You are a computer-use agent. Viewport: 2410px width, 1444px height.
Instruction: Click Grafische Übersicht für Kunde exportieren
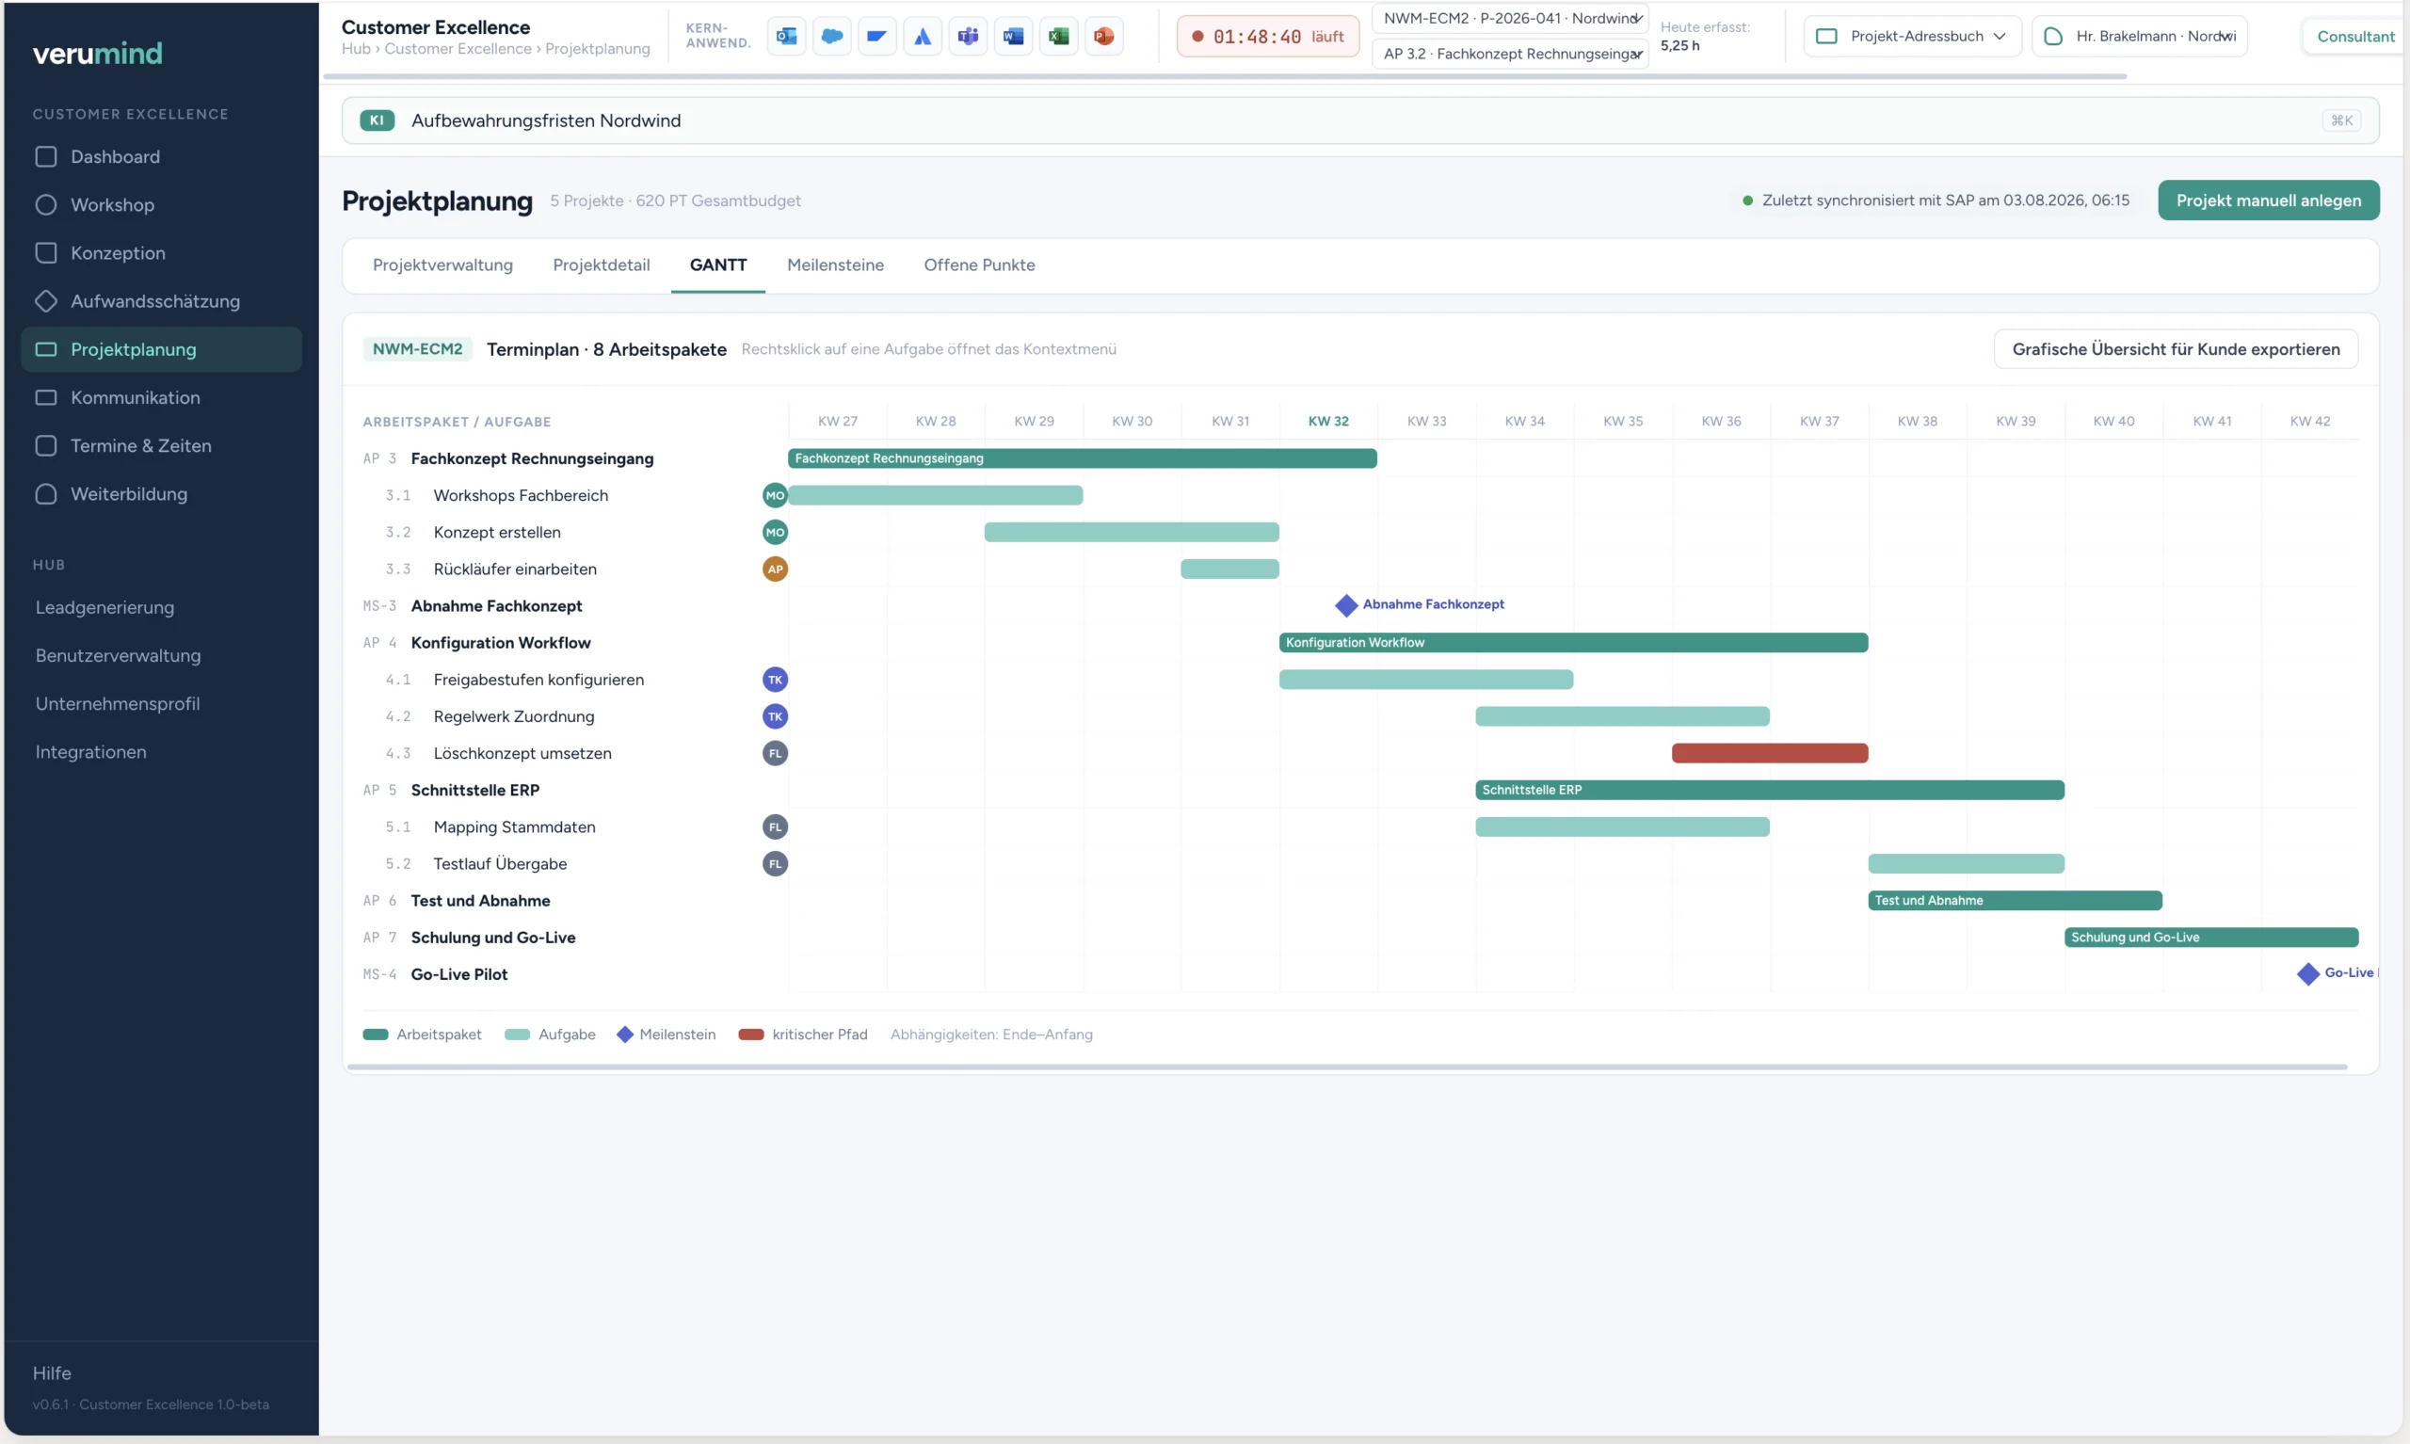click(x=2176, y=349)
